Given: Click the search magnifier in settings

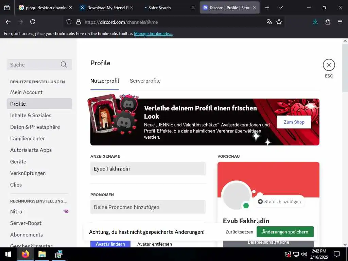Looking at the screenshot, I should tap(64, 65).
